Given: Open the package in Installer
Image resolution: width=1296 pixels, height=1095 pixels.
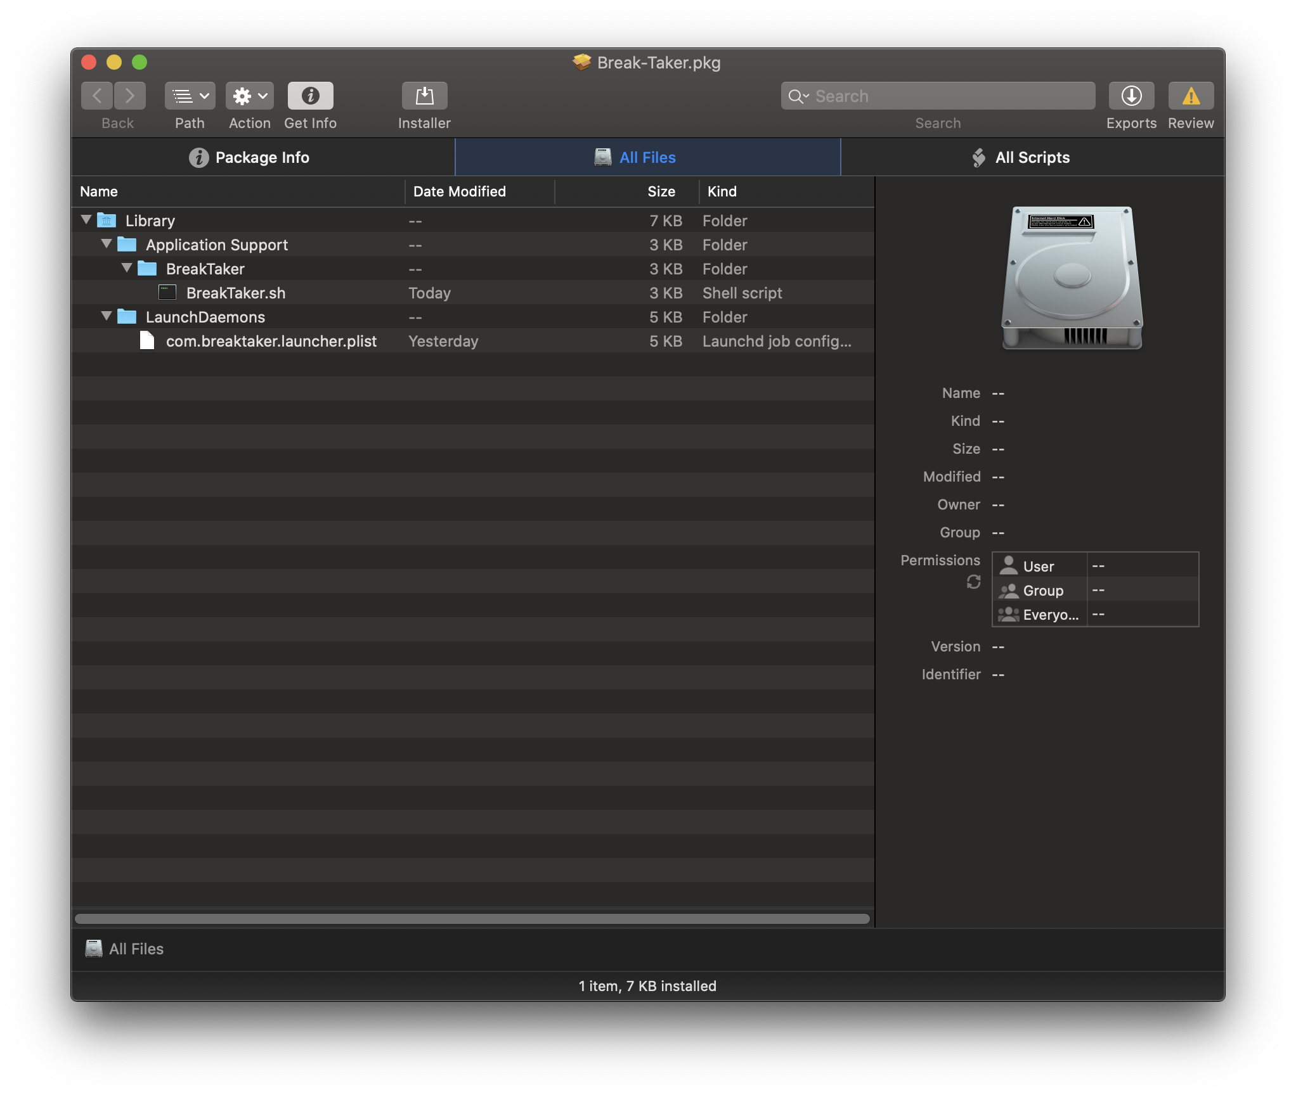Looking at the screenshot, I should click(x=424, y=96).
